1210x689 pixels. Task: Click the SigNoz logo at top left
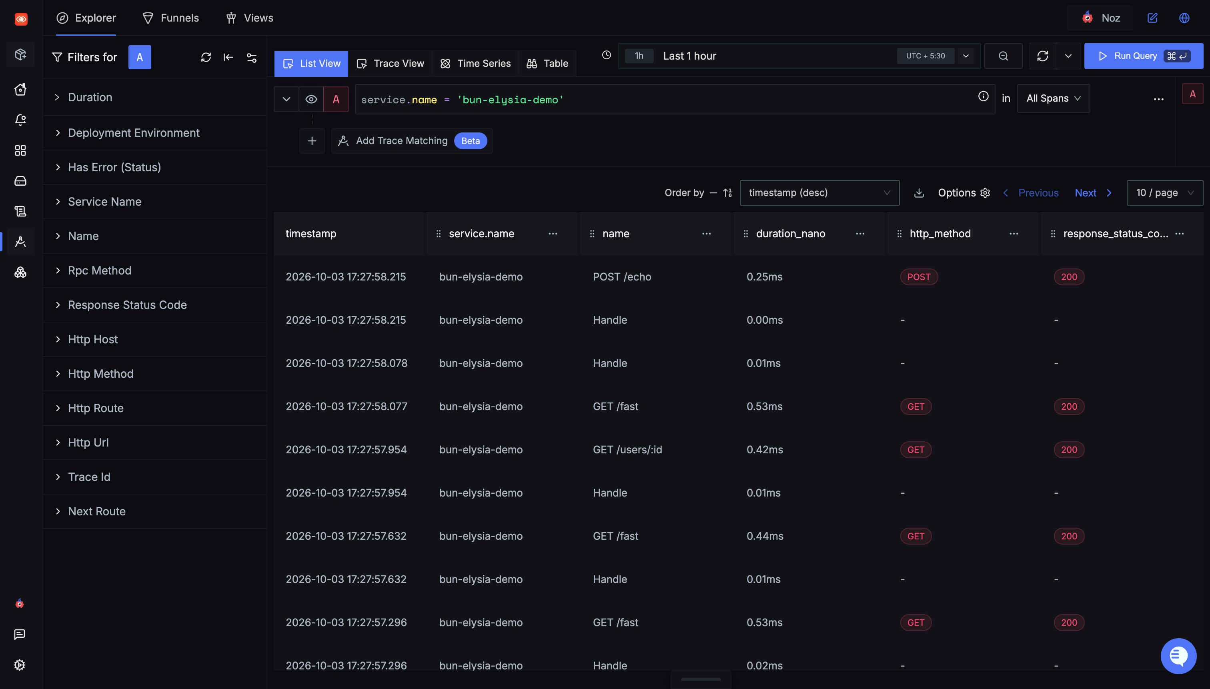21,18
